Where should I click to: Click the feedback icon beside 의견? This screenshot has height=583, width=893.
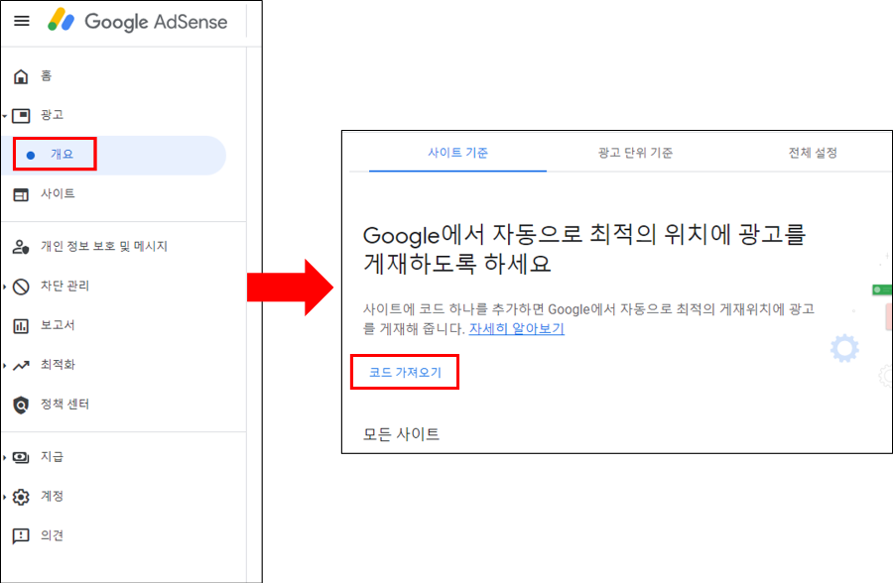(x=21, y=535)
